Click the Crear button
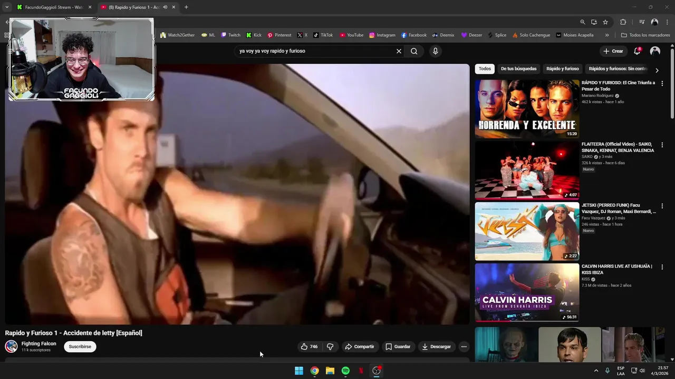This screenshot has height=379, width=675. tap(613, 51)
